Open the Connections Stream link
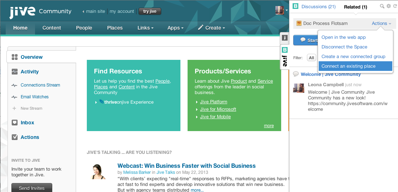This screenshot has width=398, height=192. 40,85
